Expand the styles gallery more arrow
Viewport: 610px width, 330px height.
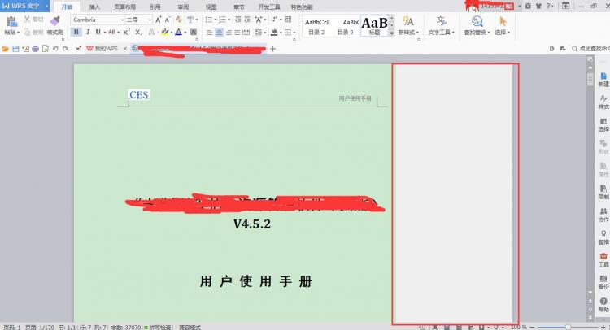click(392, 33)
